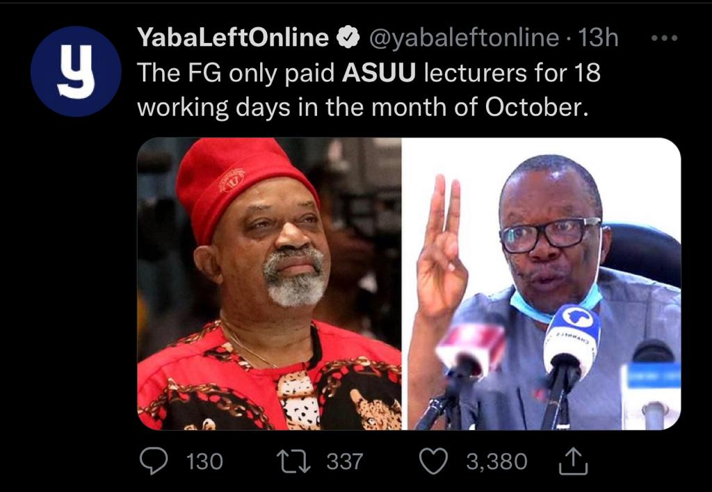Click the 130 replies count
Screen dimensions: 712x492
[205, 461]
